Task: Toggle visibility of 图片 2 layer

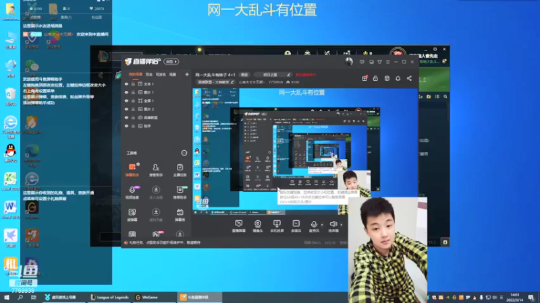Action: [126, 109]
